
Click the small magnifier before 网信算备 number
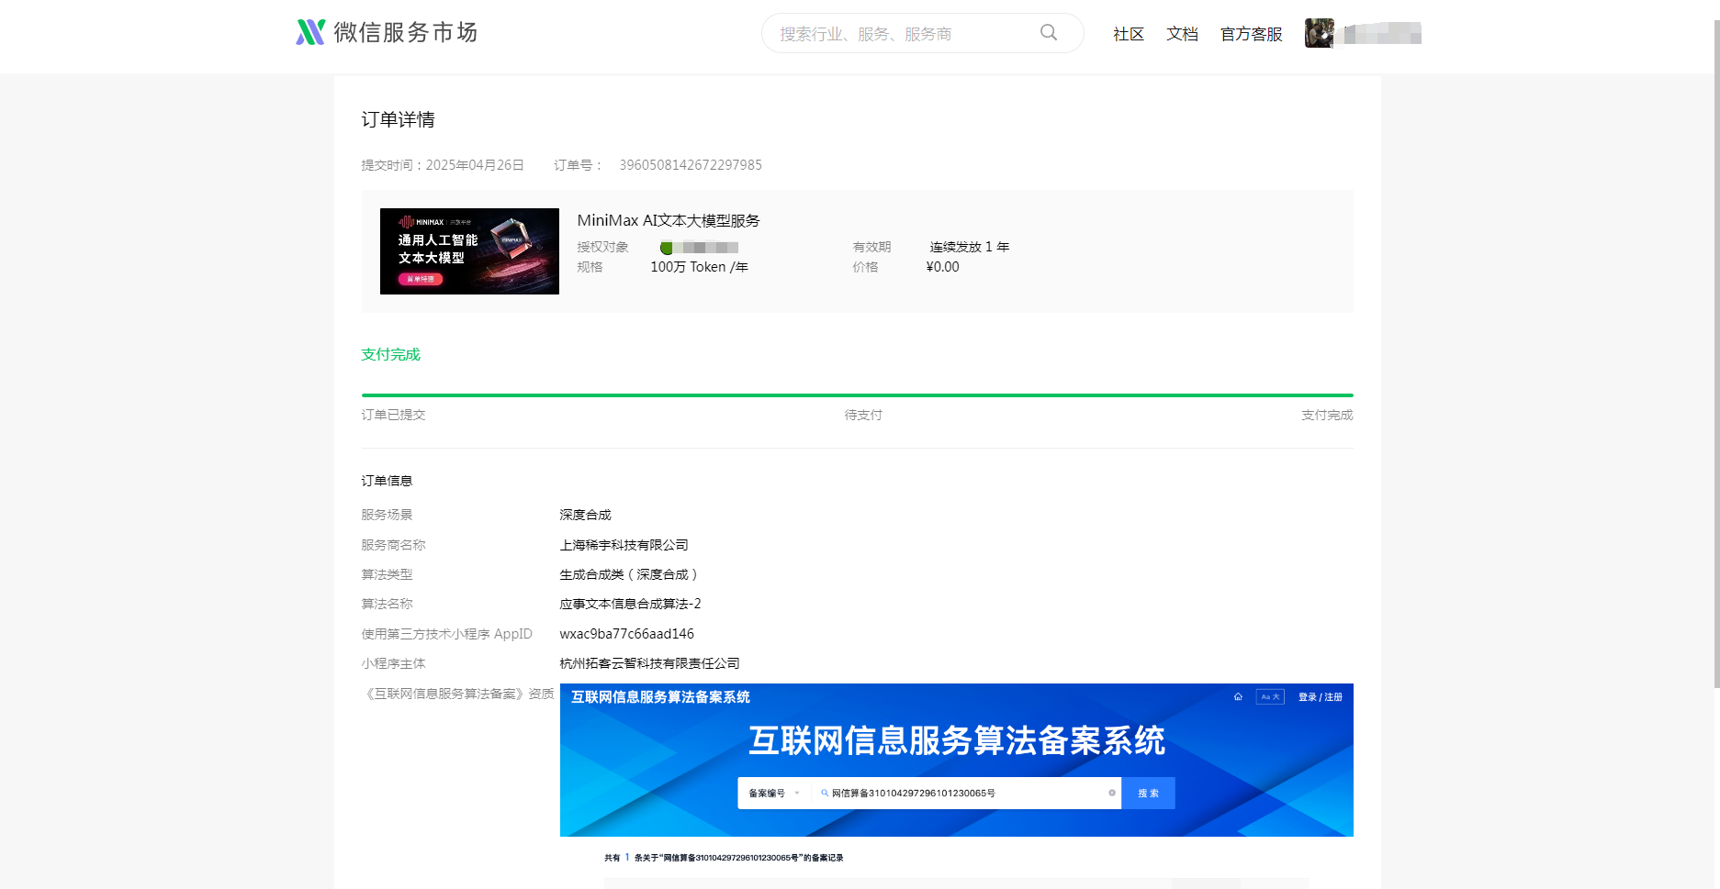tap(825, 793)
